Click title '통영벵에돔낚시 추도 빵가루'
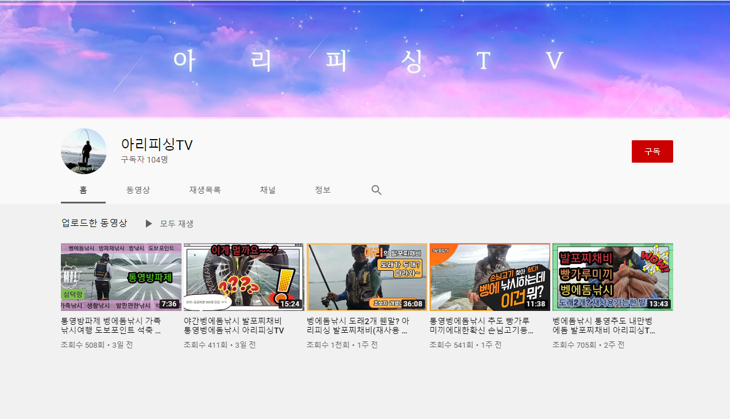Screen dimensions: 730x419 (x=480, y=326)
